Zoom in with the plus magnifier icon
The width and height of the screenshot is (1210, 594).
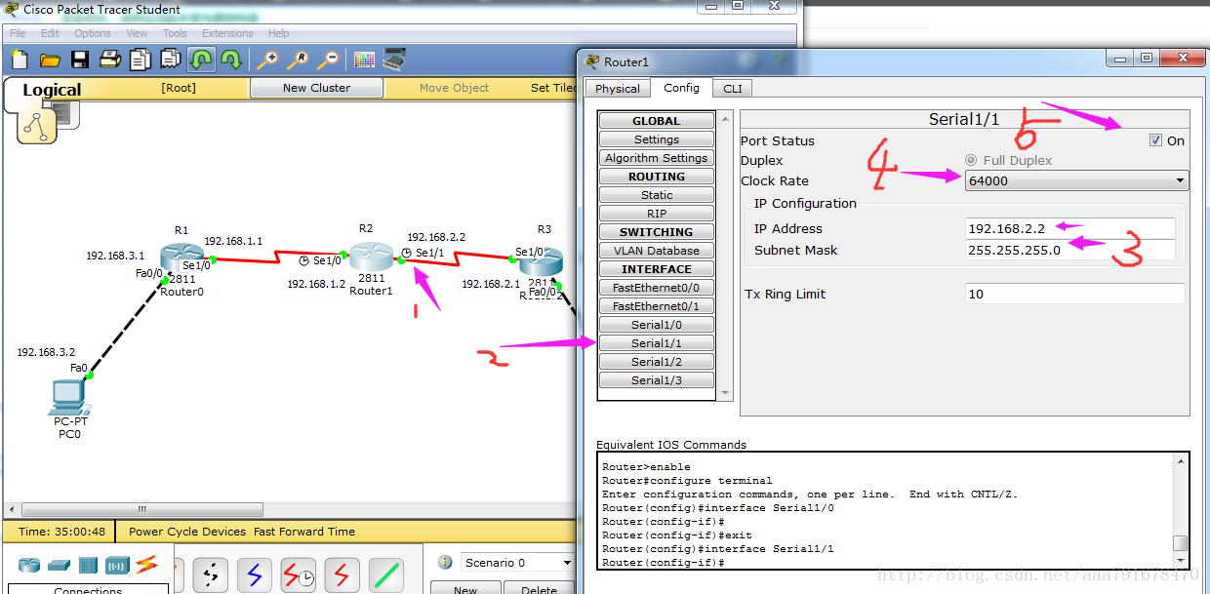point(266,59)
